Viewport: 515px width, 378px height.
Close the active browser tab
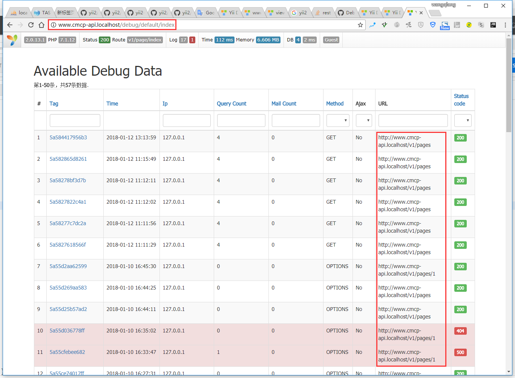click(421, 13)
